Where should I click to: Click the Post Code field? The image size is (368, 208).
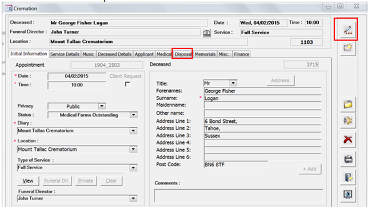[x=236, y=165]
